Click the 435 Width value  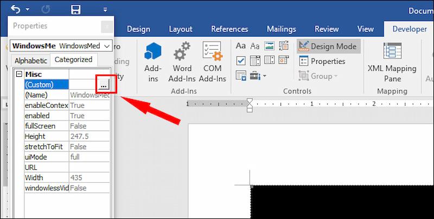click(90, 177)
